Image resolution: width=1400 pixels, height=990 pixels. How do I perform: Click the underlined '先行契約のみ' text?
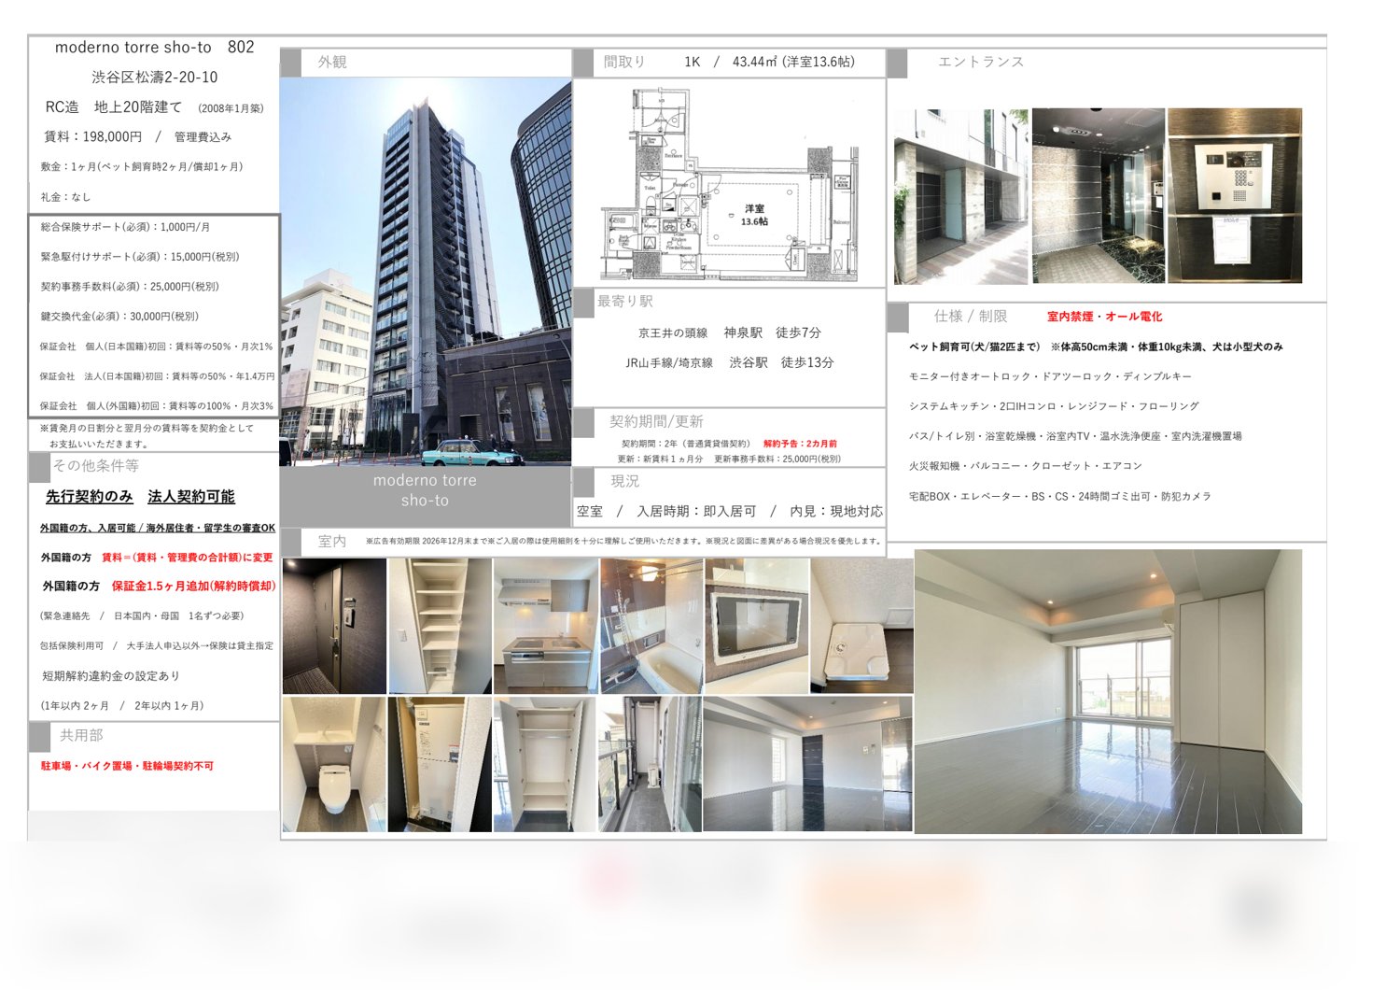click(x=89, y=497)
